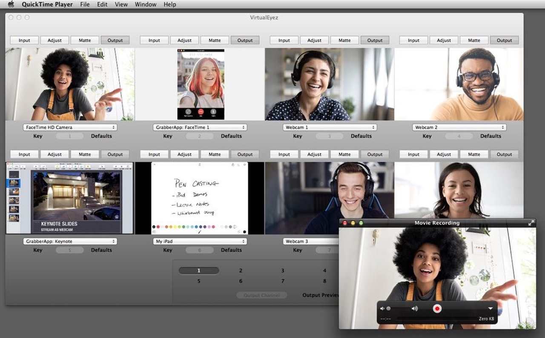Viewport: 545px width, 338px height.
Task: Minimize the Movie Recording window
Action: coord(353,223)
